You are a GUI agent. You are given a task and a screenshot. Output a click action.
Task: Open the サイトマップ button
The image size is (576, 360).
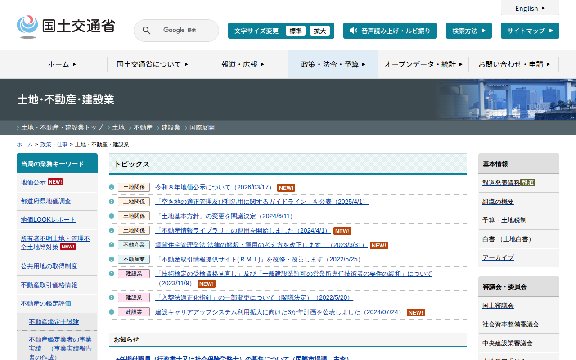530,31
